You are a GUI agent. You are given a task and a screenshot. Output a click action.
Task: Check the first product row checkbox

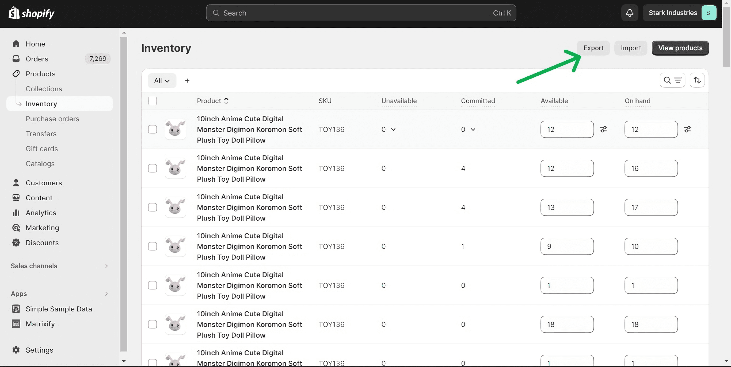tap(153, 130)
